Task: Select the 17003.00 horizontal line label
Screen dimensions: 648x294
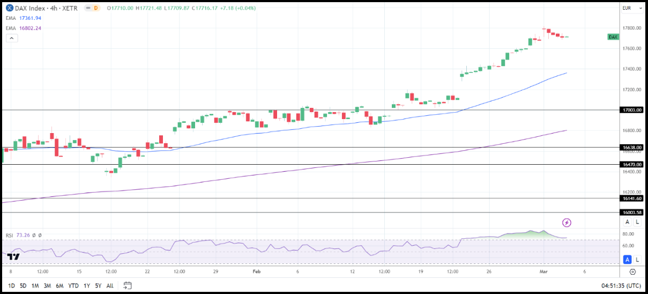Action: [631, 110]
